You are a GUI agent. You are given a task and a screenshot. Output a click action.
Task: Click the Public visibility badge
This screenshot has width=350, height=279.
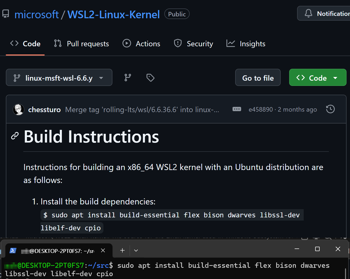tap(177, 14)
